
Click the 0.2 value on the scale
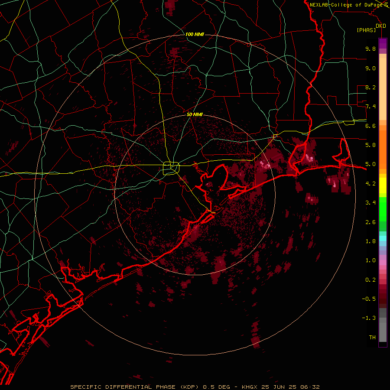pyautogui.click(x=370, y=279)
